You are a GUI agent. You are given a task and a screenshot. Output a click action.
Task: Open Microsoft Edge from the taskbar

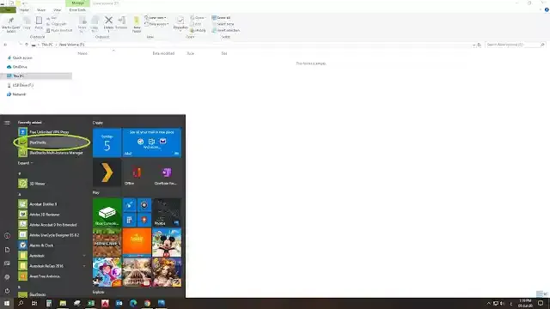coord(133,303)
